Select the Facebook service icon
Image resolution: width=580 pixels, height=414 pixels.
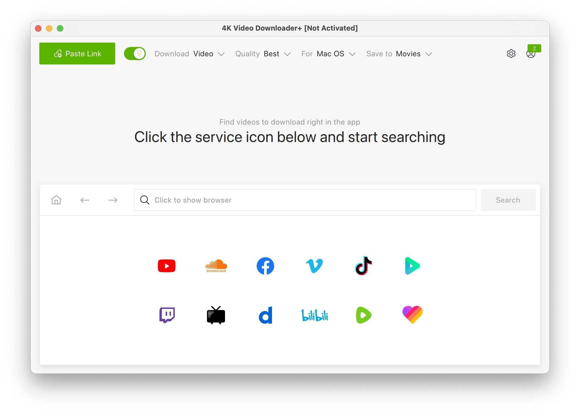265,265
